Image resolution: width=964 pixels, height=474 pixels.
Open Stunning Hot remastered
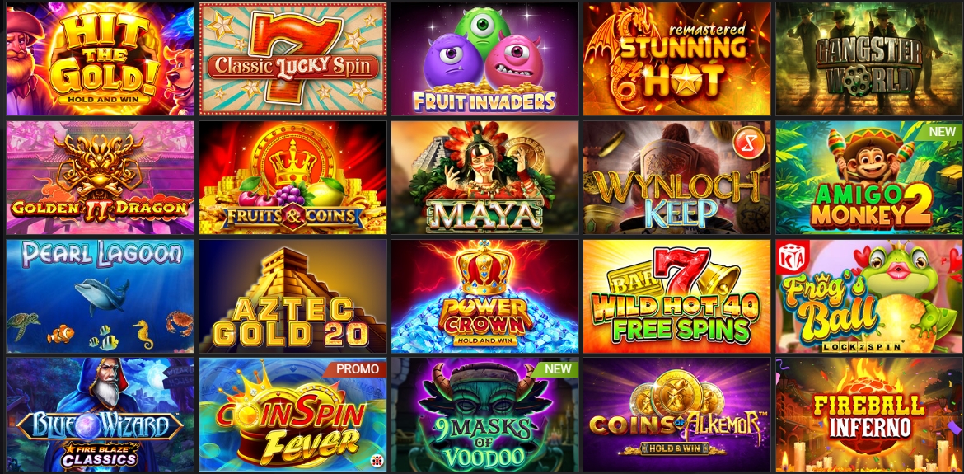click(677, 59)
